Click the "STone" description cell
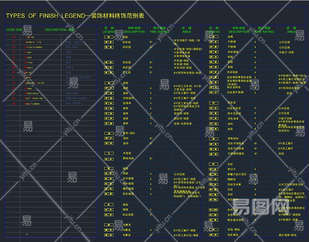309x242 pixels. [28, 88]
